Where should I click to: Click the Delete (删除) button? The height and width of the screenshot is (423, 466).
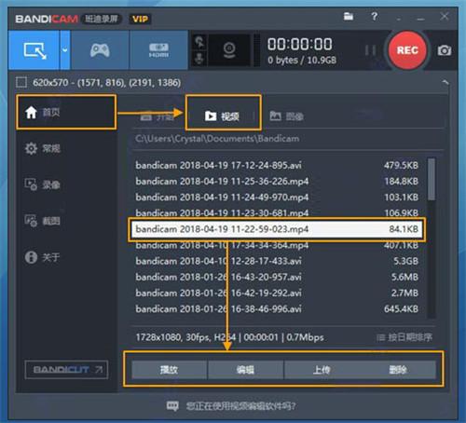[x=398, y=370]
